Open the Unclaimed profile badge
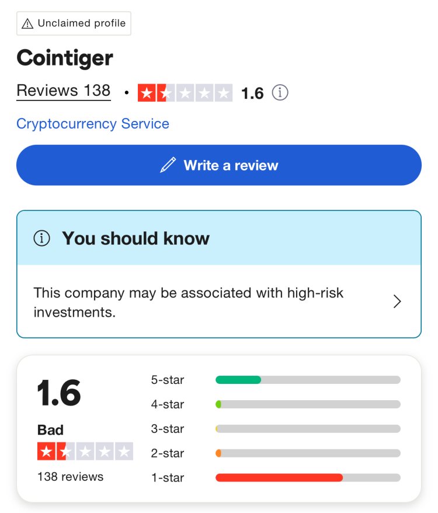 74,23
